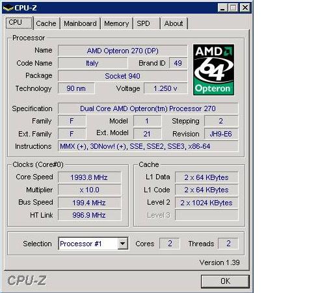Click the disabled maximize button
Image resolution: width=333 pixels, height=293 pixels.
pyautogui.click(x=233, y=8)
